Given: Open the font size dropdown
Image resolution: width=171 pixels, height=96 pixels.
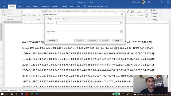Looking at the screenshot, I should (40, 11).
